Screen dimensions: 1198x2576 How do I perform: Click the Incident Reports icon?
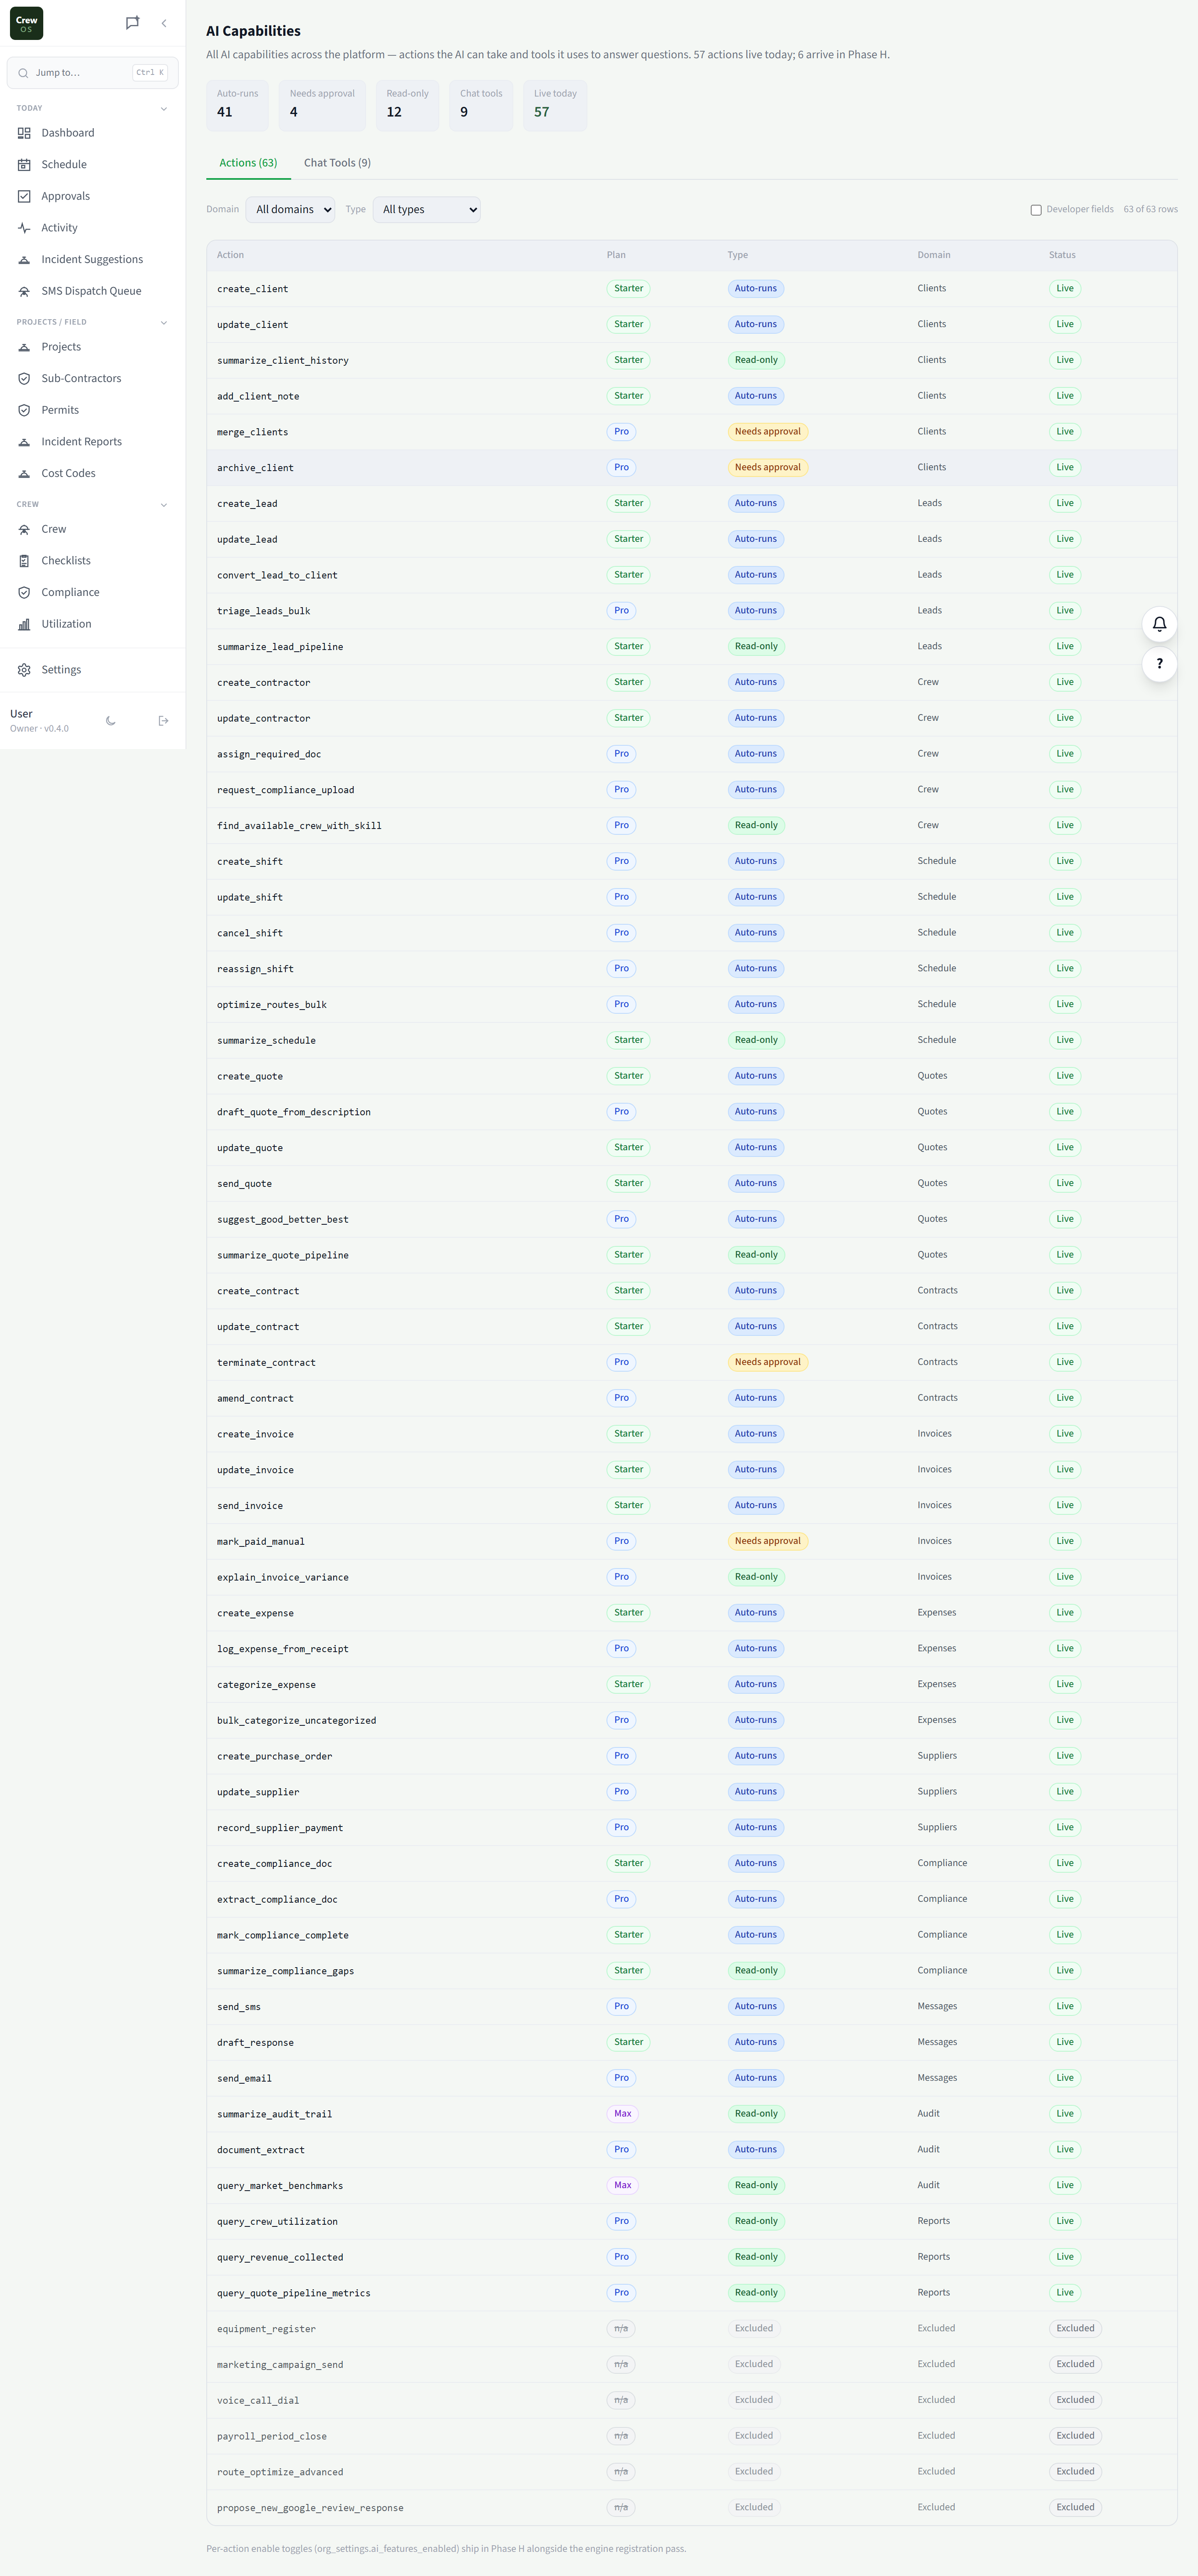(x=24, y=442)
